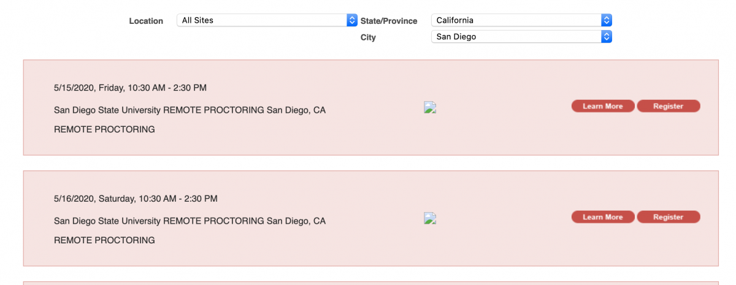The width and height of the screenshot is (736, 285).
Task: Click the State/Province field label
Action: pyautogui.click(x=389, y=21)
